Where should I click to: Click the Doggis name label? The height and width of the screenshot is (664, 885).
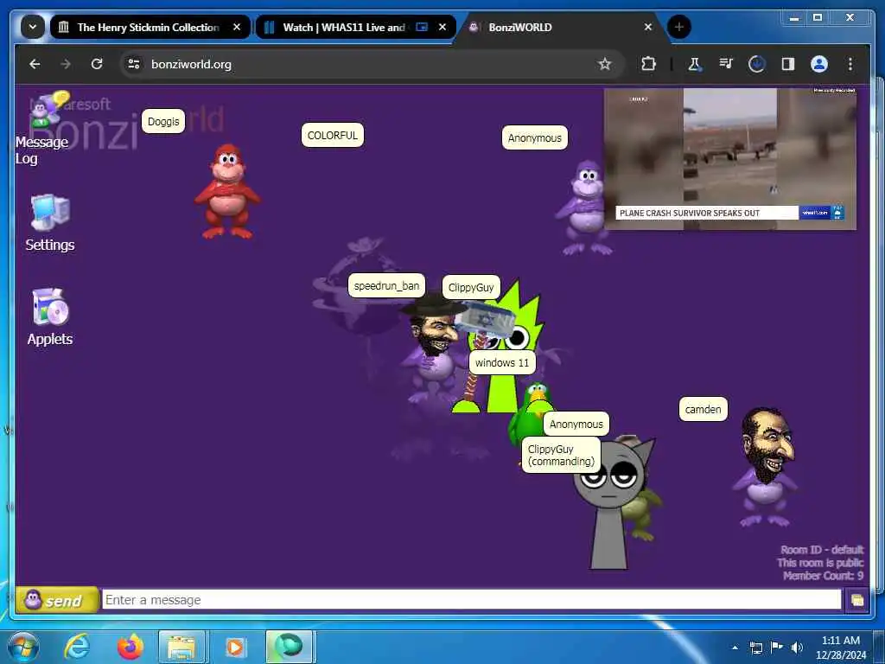[163, 121]
